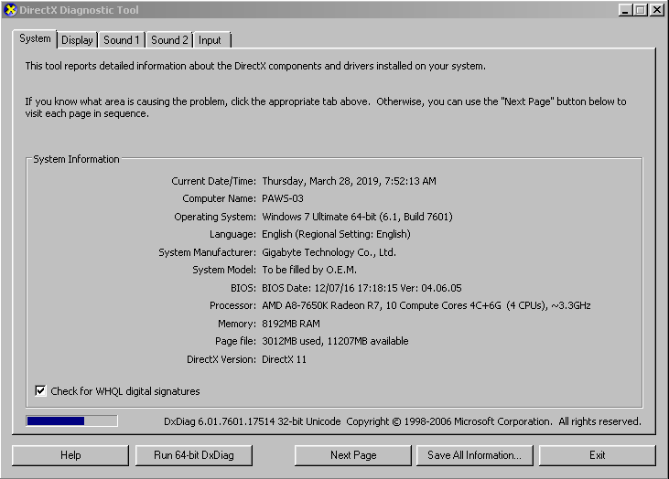This screenshot has width=669, height=479.
Task: Open the Sound 1 tab
Action: (122, 40)
